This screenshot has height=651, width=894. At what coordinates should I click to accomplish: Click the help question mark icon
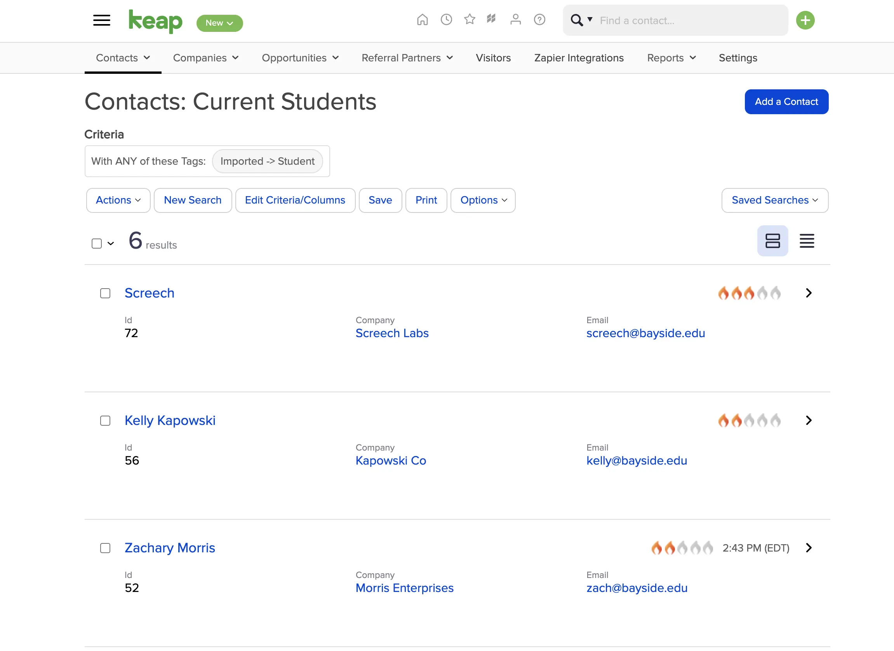pos(539,20)
